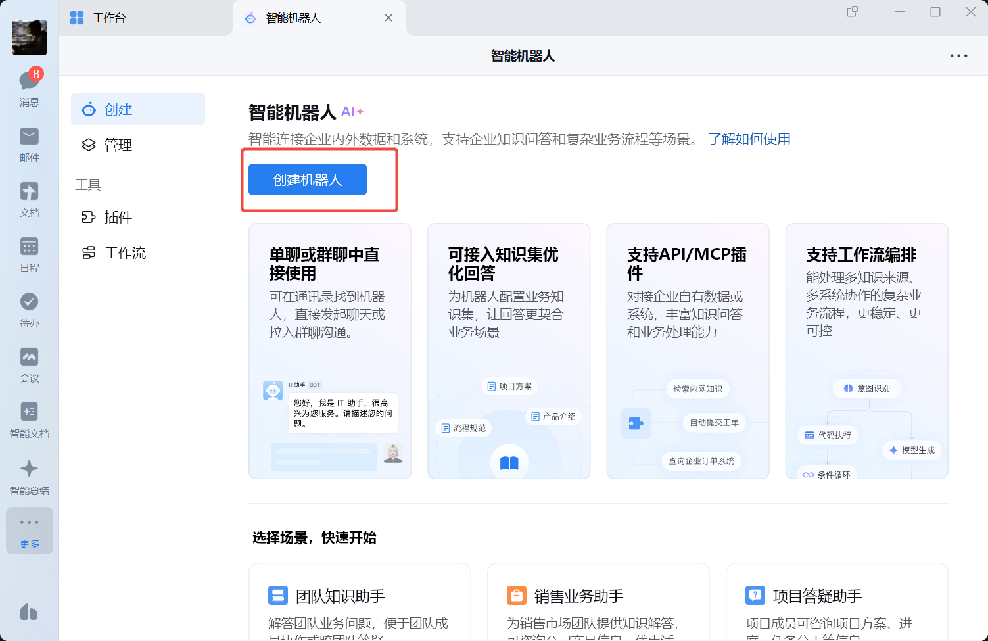Click the user avatar thumbnail
The image size is (988, 641).
pyautogui.click(x=30, y=37)
